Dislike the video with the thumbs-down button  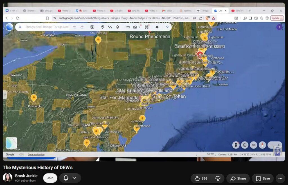click(218, 178)
